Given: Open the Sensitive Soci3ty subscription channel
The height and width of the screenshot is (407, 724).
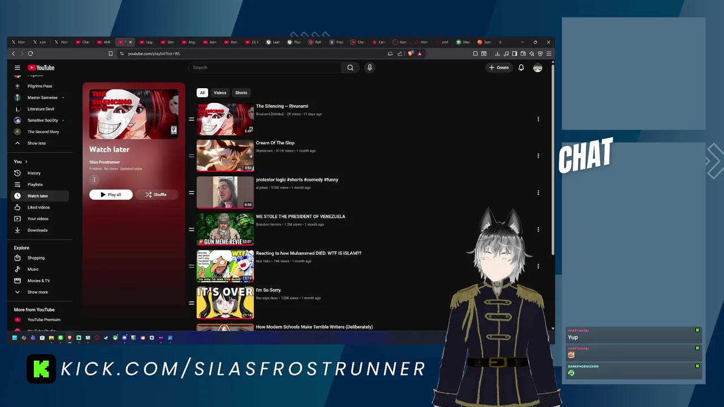Looking at the screenshot, I should click(40, 120).
